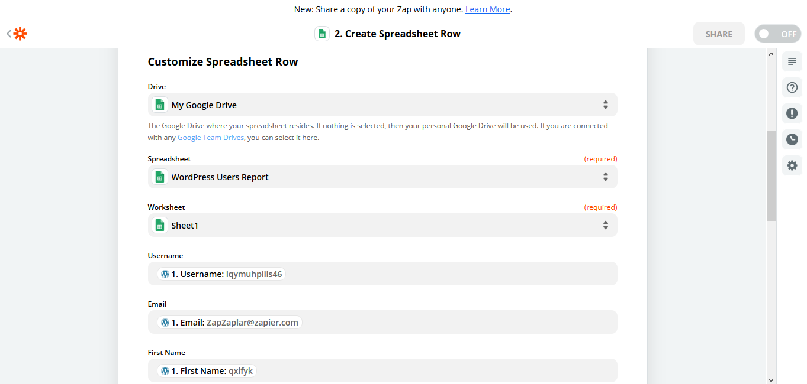Toggle the Zap ON/OFF switch
This screenshot has height=384, width=807.
pos(777,34)
